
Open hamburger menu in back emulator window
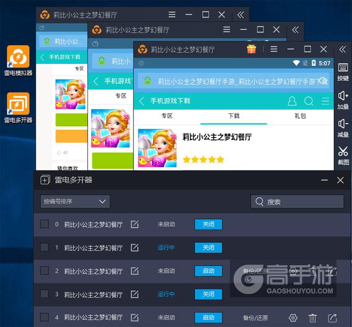(172, 15)
